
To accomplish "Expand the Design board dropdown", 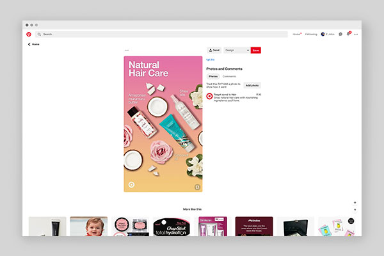I will (237, 50).
